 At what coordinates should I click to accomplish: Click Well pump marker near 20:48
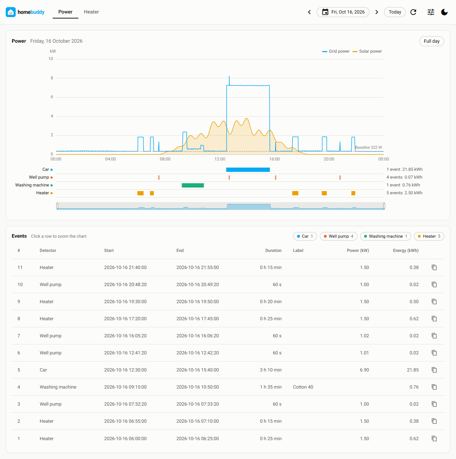pos(340,178)
